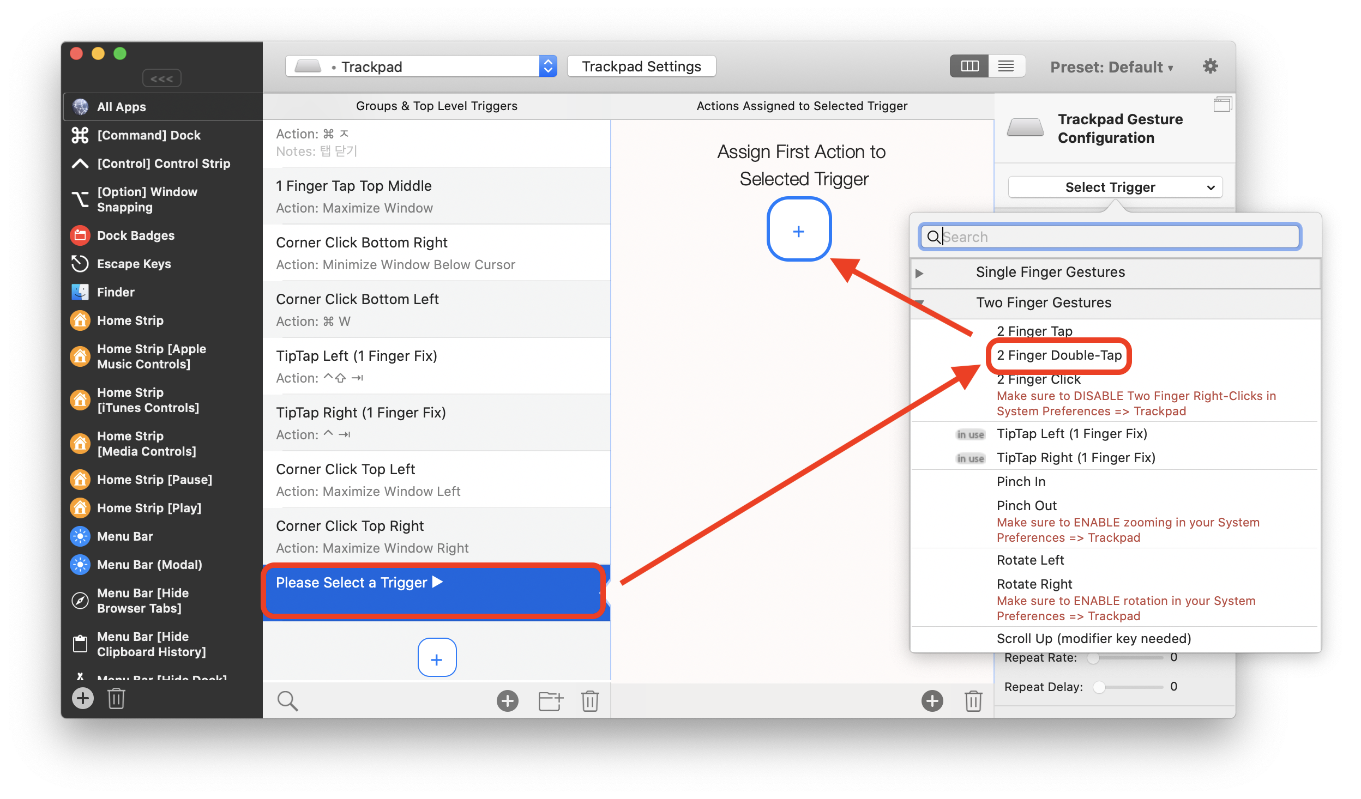Click trash icon below actions column

click(973, 701)
